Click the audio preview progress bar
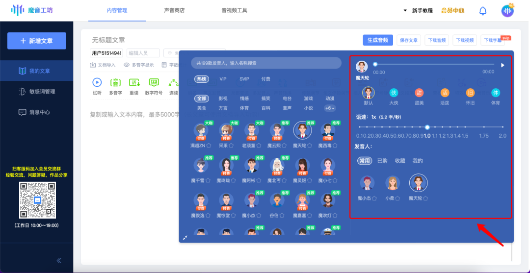This screenshot has width=530, height=273. pyautogui.click(x=434, y=64)
